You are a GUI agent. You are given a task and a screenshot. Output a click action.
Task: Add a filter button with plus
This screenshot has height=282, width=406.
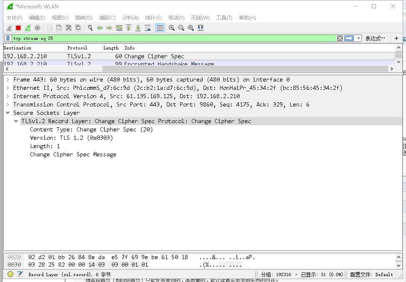[x=396, y=38]
